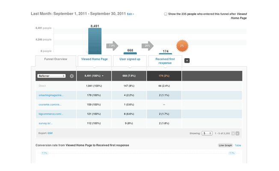Click the 4,246 people axis label
Image resolution: width=279 pixels, height=171 pixels.
[x=43, y=40]
